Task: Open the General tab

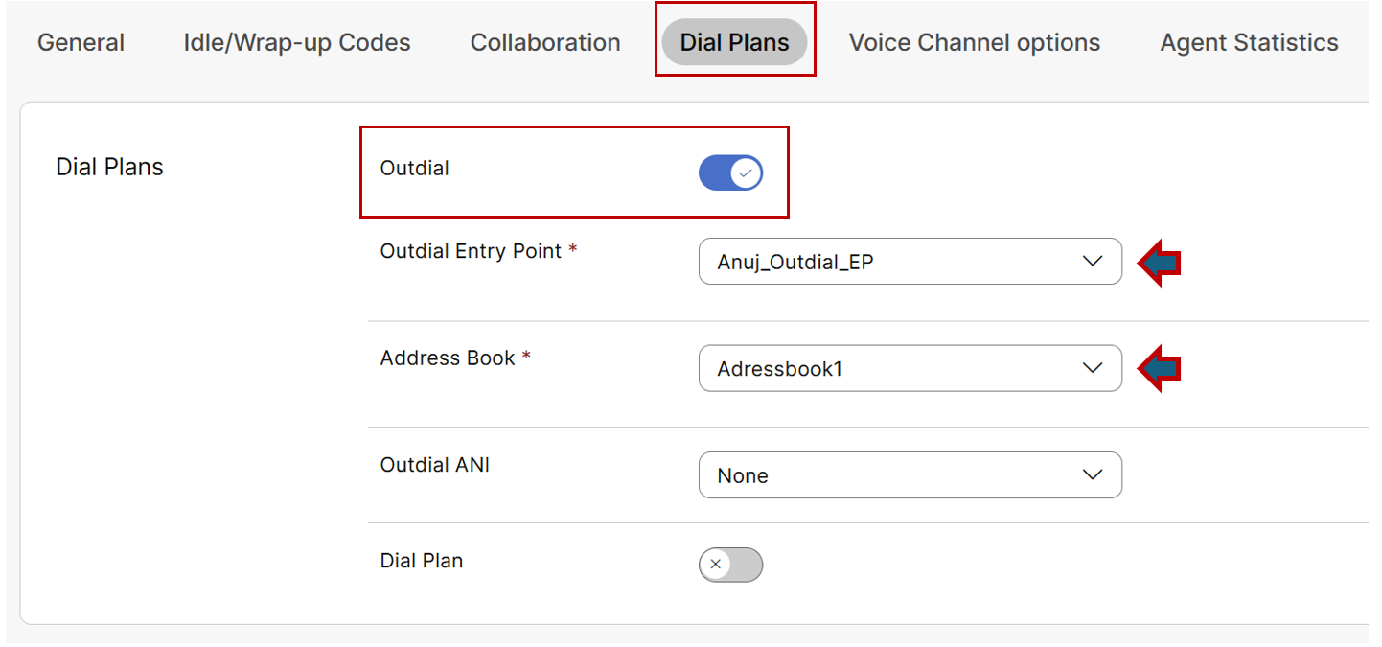Action: tap(81, 43)
